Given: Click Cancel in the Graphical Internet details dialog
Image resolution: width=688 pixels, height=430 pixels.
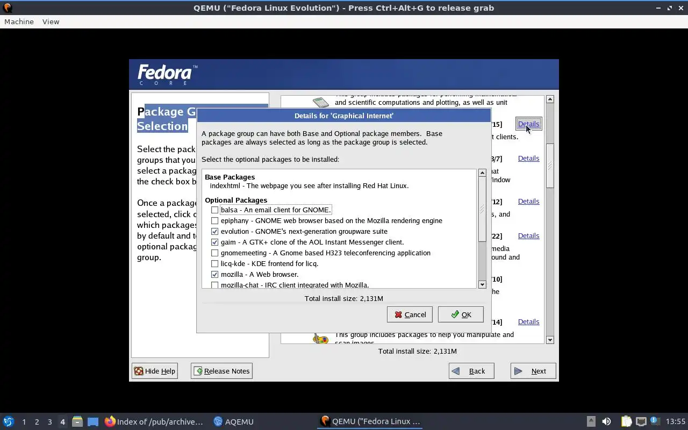Looking at the screenshot, I should [x=410, y=314].
